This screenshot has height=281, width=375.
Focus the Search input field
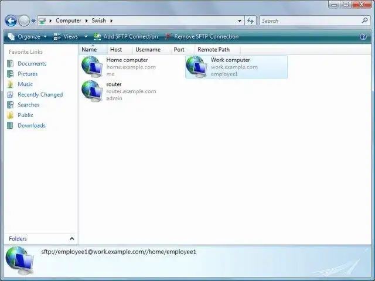pyautogui.click(x=311, y=21)
